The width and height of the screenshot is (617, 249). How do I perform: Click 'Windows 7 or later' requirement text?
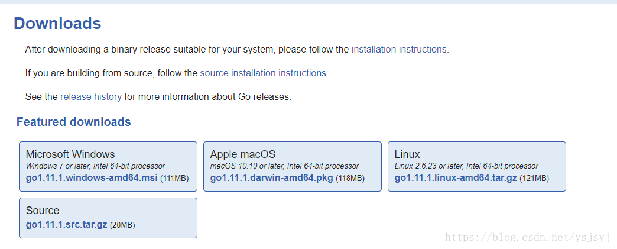pos(95,166)
